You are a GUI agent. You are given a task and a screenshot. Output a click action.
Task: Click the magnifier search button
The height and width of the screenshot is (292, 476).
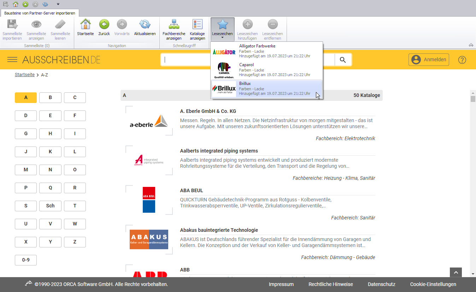(x=343, y=60)
